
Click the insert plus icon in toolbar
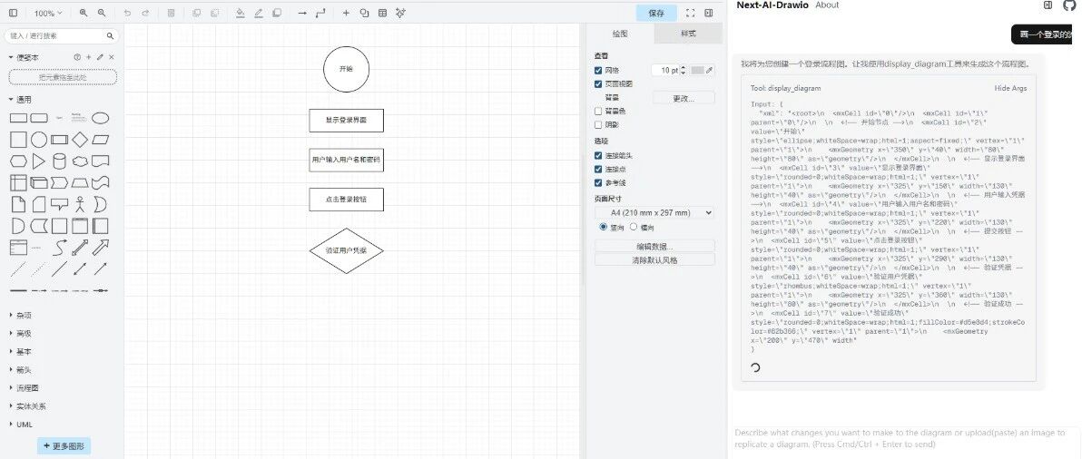pyautogui.click(x=346, y=13)
